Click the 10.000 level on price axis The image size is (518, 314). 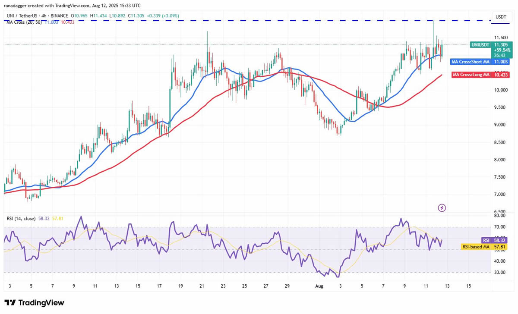pyautogui.click(x=501, y=90)
